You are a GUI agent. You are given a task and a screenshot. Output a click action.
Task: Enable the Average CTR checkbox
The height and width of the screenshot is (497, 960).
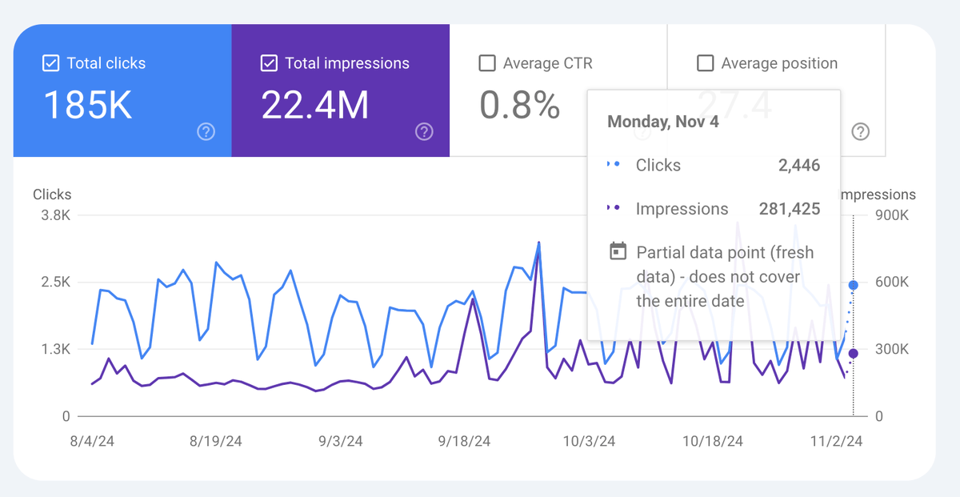[x=487, y=62]
